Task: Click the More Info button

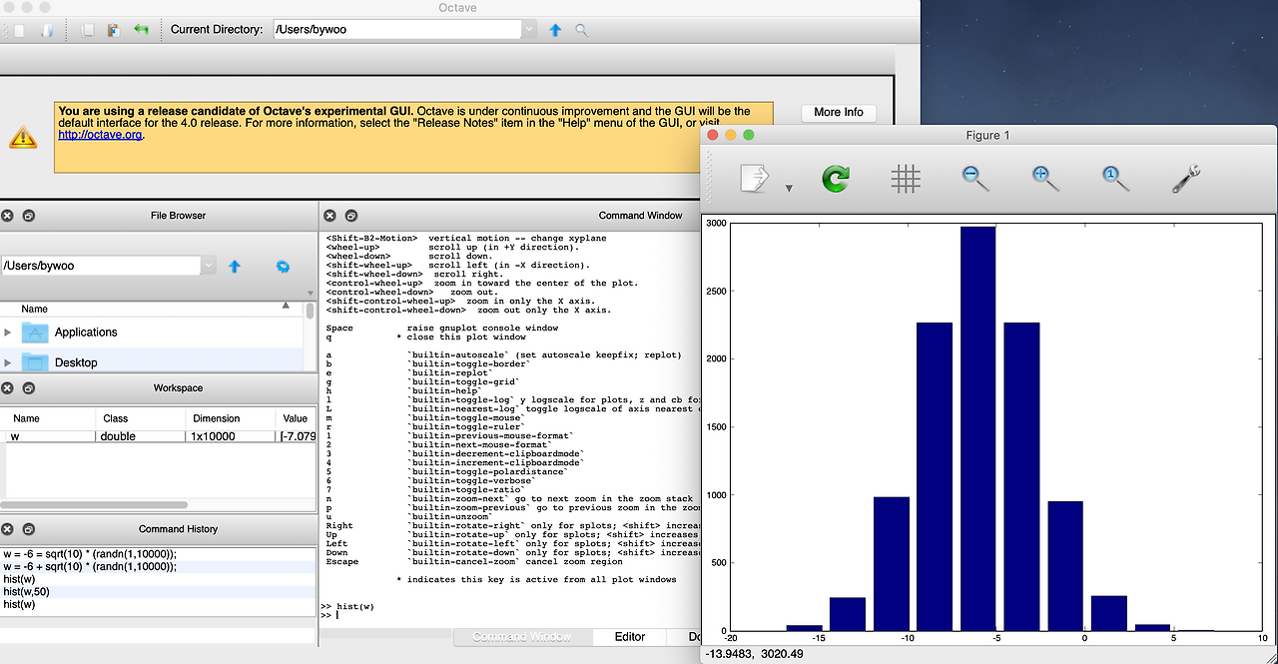Action: (x=838, y=112)
